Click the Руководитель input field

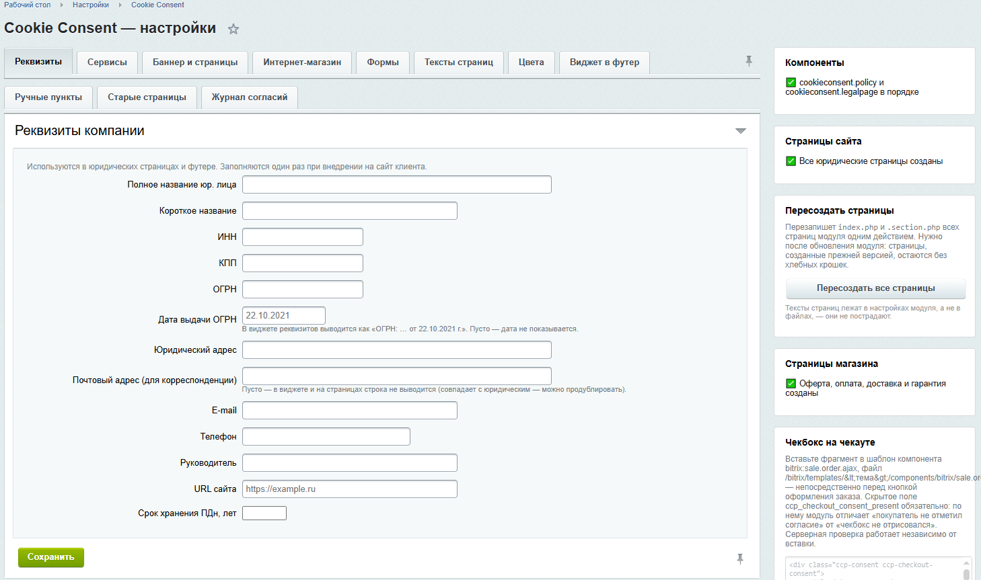[350, 463]
